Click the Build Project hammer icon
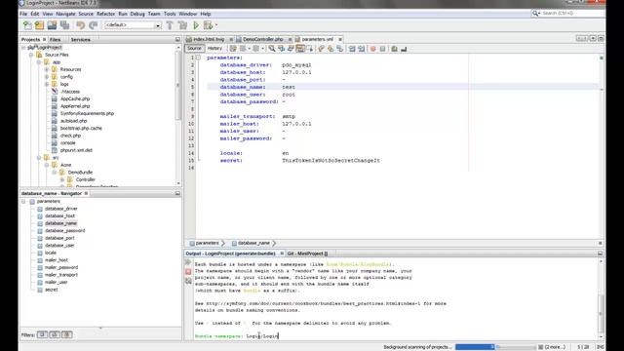The height and width of the screenshot is (351, 624). (170, 25)
